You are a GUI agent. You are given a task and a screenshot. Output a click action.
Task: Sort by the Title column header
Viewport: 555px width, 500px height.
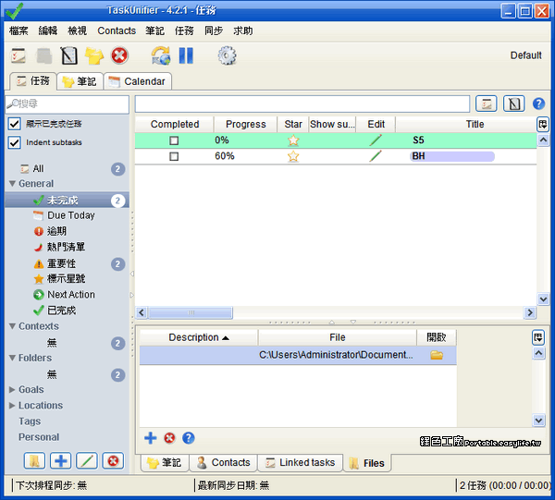(x=466, y=125)
